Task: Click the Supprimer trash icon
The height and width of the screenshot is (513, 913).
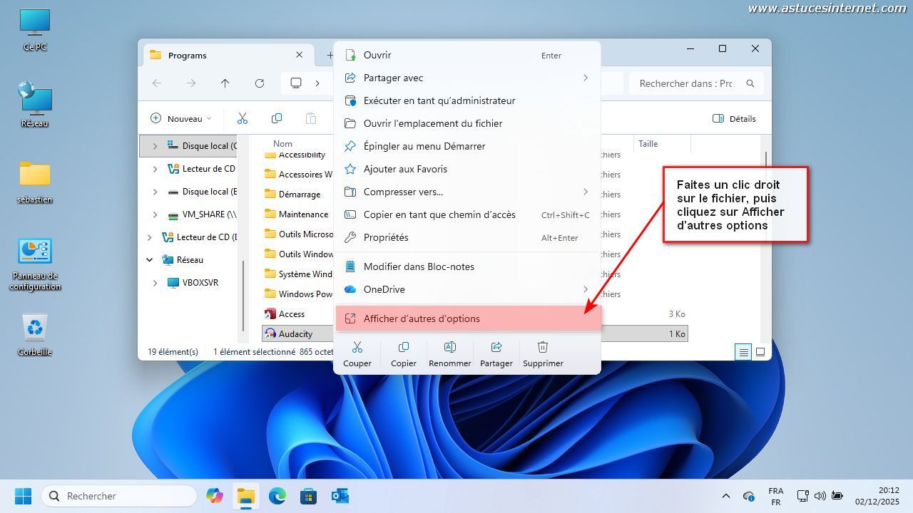Action: 543,348
